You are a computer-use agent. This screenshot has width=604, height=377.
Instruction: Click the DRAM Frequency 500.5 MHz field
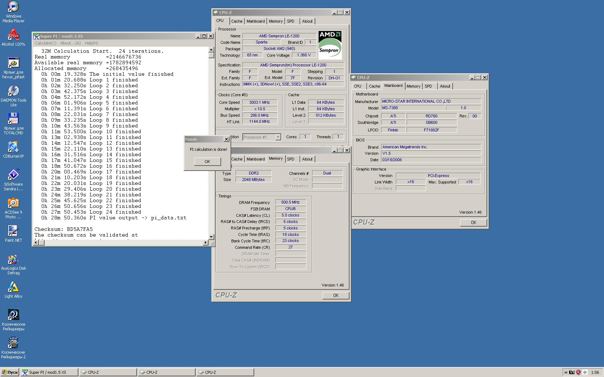pos(290,202)
